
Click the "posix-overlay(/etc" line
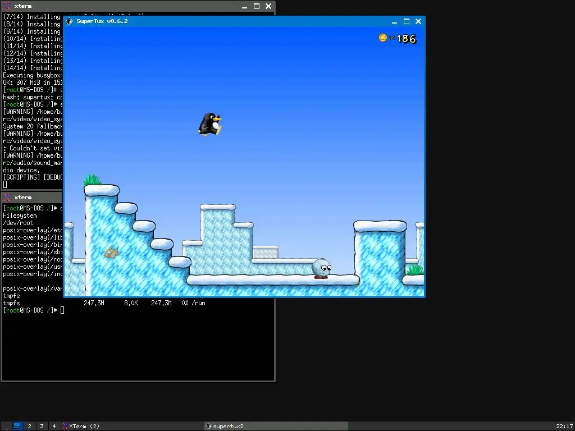coord(33,230)
